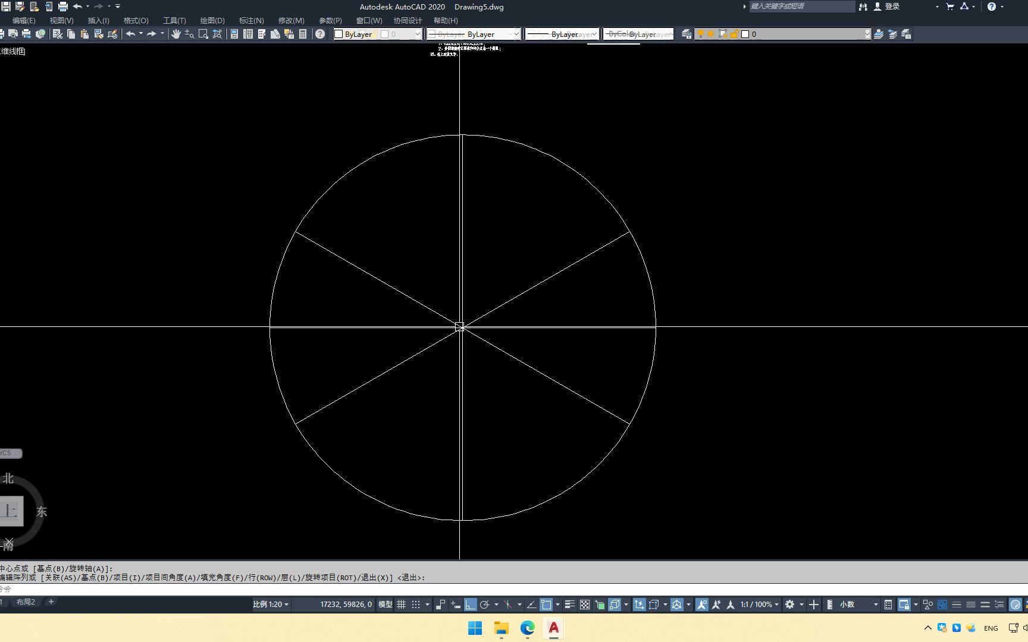
Task: Click the layer 0 color swatch
Action: pos(745,34)
